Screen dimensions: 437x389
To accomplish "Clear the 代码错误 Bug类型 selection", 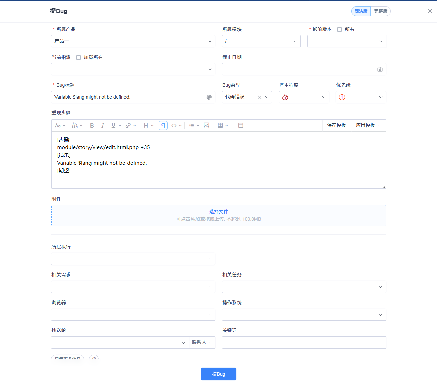I will pos(259,97).
